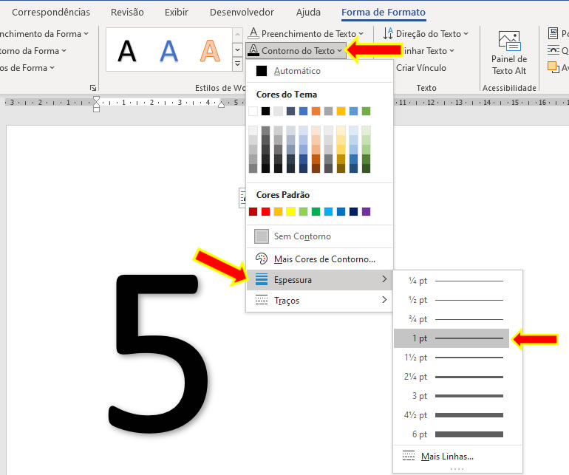The image size is (569, 475).
Task: Select the blue letter A WordArt style
Action: point(168,51)
